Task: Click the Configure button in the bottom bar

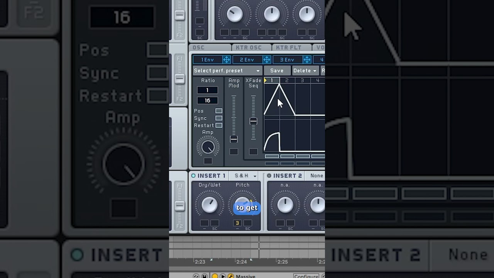Action: point(306,276)
